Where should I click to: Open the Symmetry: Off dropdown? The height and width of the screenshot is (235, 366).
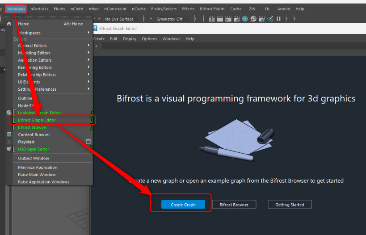pyautogui.click(x=151, y=19)
